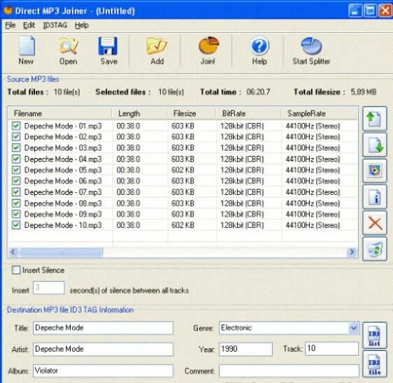The image size is (393, 383).
Task: Click '00:38.0' length of 01.mp3 row
Action: [128, 126]
